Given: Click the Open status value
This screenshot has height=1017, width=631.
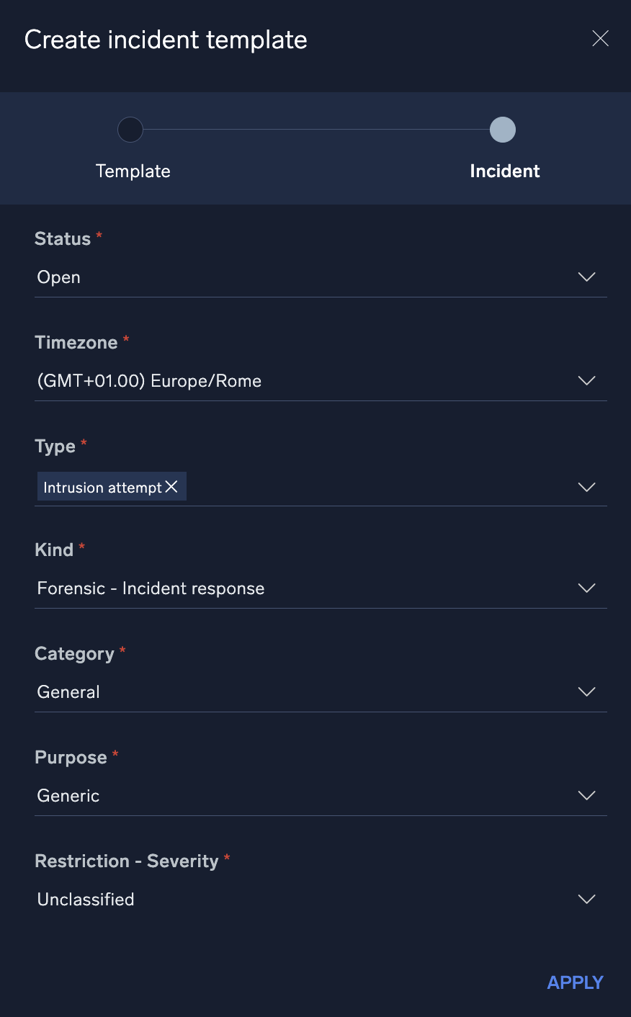Looking at the screenshot, I should click(x=59, y=277).
